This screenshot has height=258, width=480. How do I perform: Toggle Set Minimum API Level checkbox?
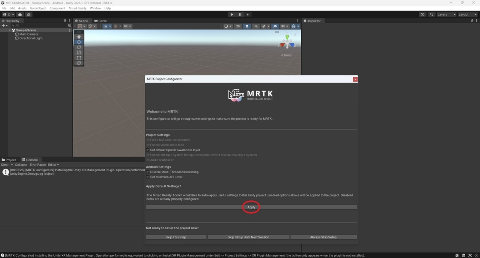(x=148, y=177)
